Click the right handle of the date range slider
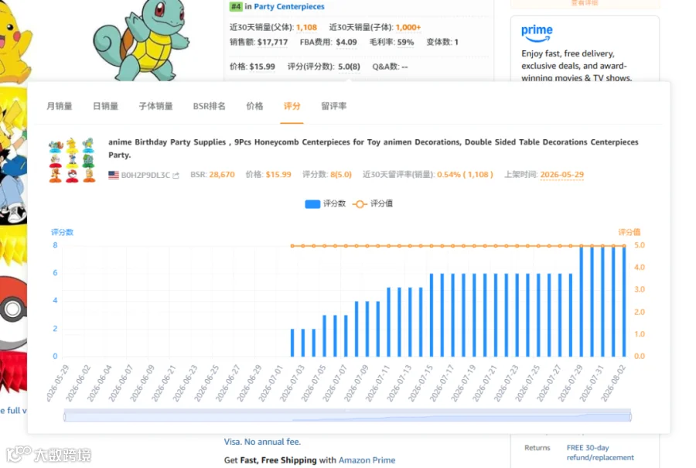The width and height of the screenshot is (696, 468). point(630,417)
